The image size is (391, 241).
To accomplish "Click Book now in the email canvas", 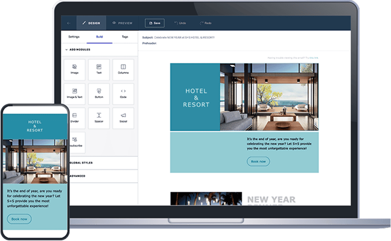I will pos(258,161).
